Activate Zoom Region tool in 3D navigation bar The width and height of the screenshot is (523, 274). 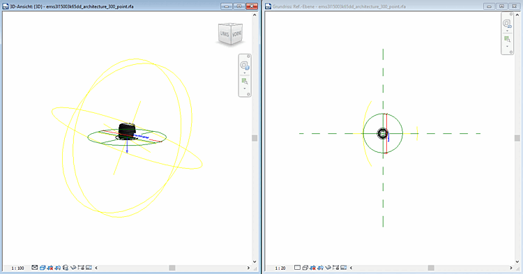pos(245,81)
